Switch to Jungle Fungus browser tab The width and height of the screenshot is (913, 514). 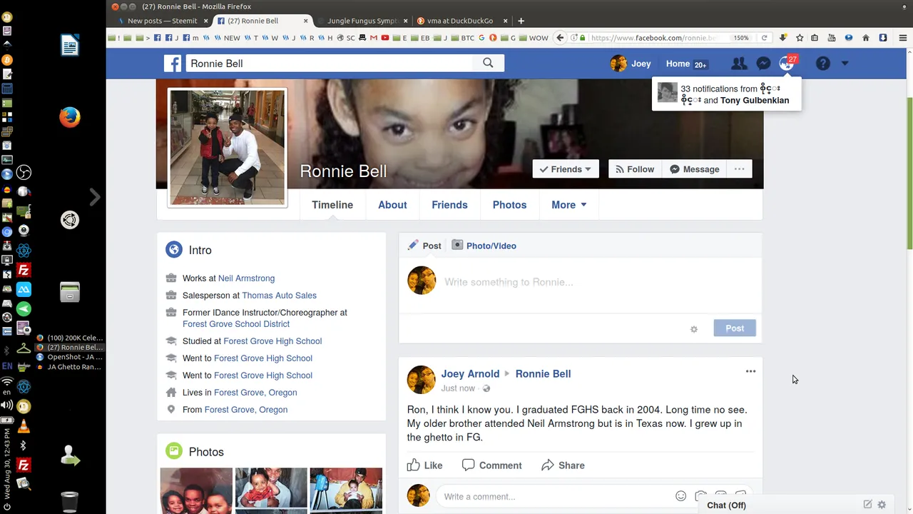(362, 21)
